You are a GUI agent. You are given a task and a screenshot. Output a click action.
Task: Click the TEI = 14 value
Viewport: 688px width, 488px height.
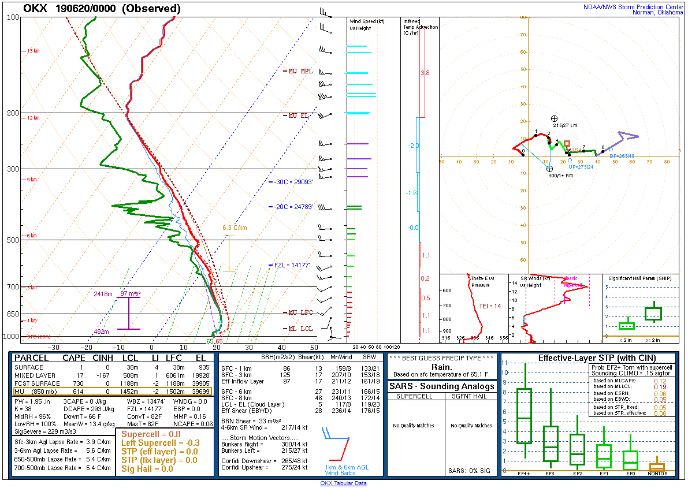click(490, 306)
